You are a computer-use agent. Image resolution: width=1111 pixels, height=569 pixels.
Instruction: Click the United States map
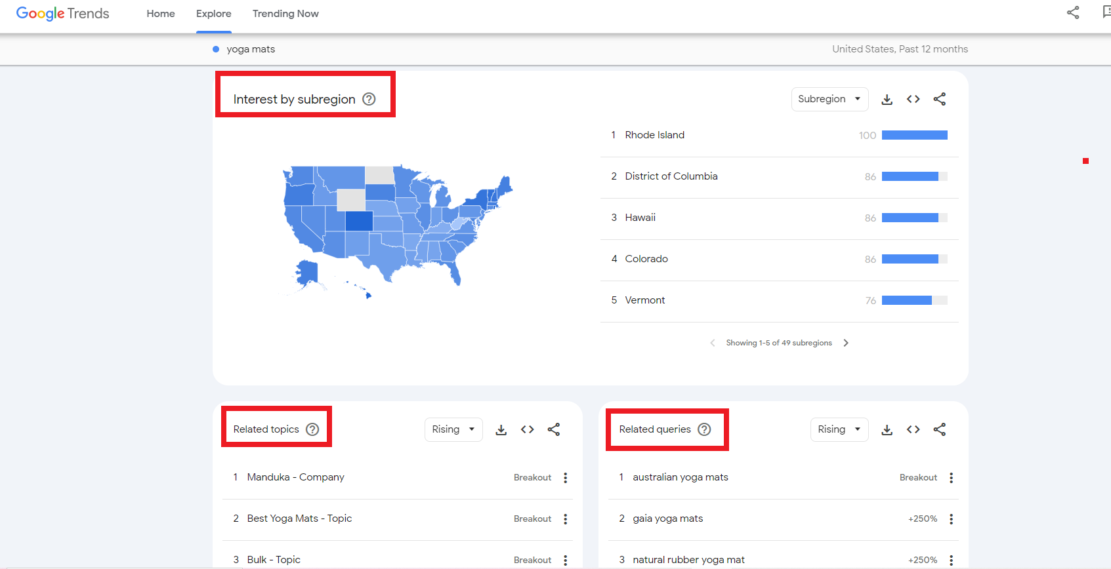pos(398,232)
